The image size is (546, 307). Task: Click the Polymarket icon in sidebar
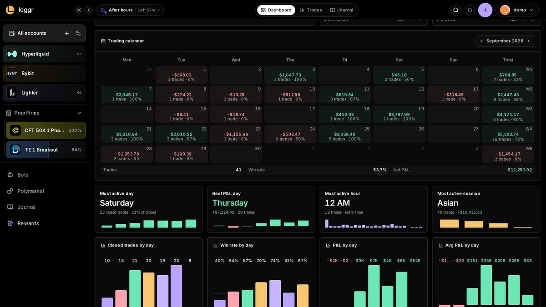pyautogui.click(x=10, y=191)
